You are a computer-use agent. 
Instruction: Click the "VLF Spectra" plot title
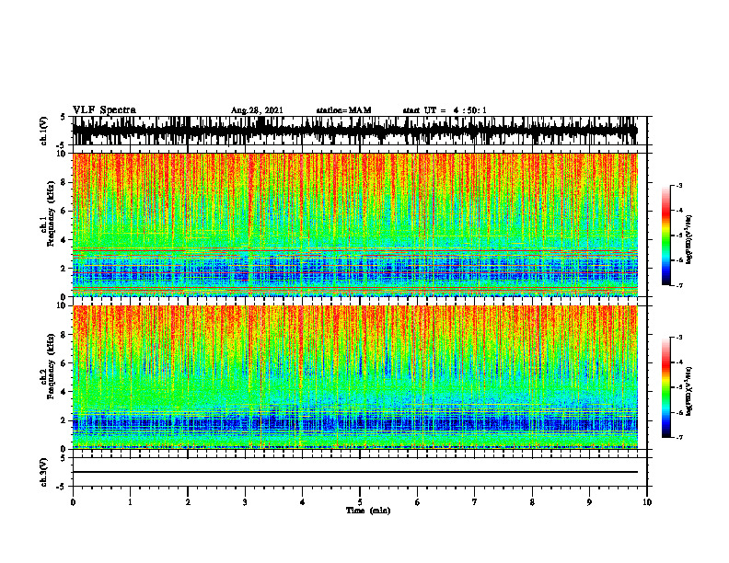tap(104, 110)
